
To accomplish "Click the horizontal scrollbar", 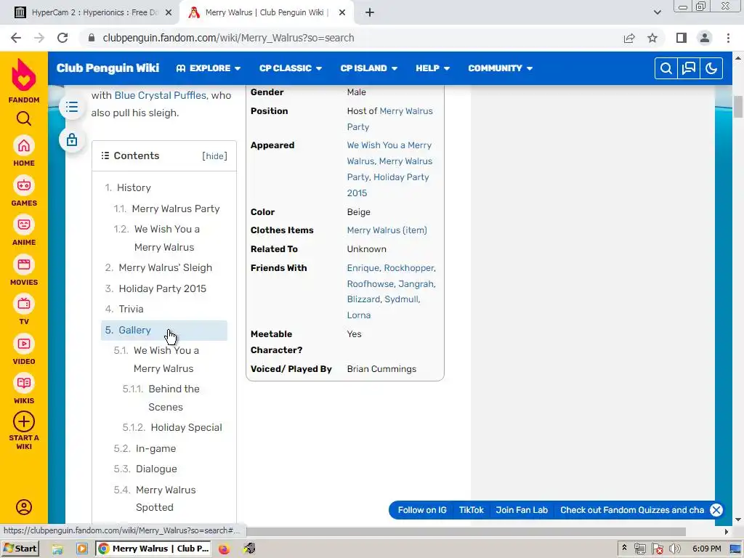I will (x=466, y=531).
